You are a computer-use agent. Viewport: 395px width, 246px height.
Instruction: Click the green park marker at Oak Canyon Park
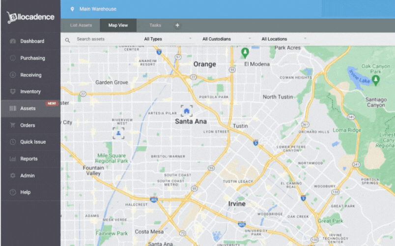[x=376, y=81]
